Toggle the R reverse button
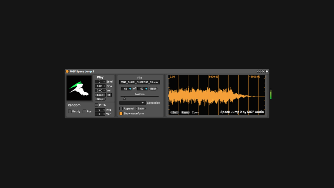Viewport: 334px width, 188px height. click(109, 95)
